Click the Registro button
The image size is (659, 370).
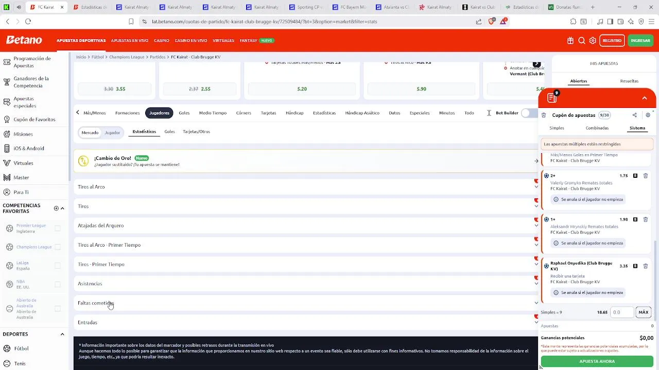612,41
